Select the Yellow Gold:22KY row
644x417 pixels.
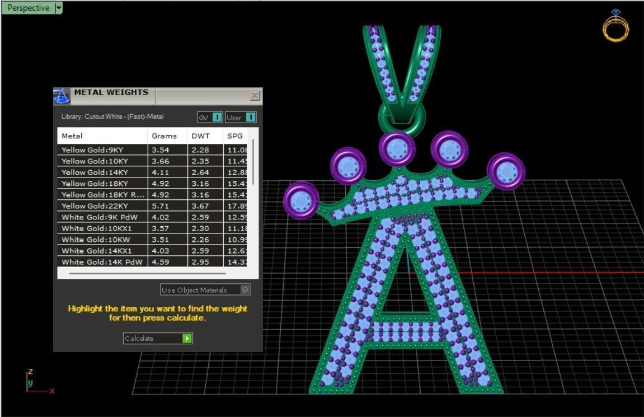pyautogui.click(x=152, y=206)
